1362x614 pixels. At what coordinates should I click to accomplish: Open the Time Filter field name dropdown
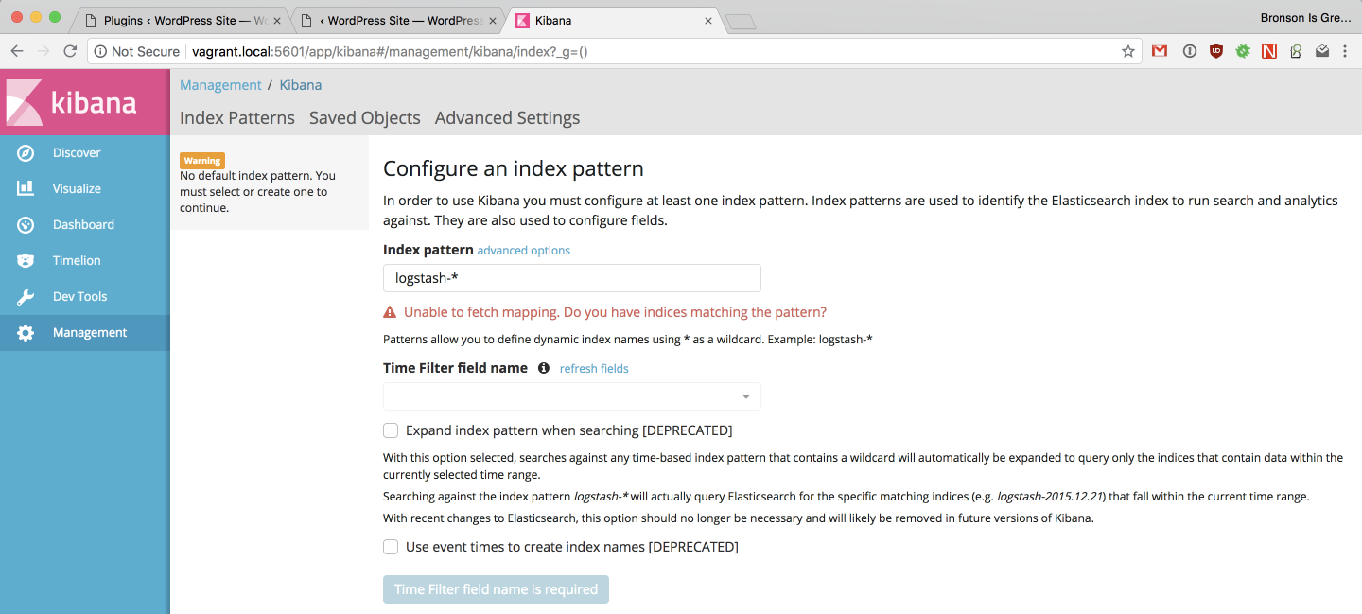click(572, 396)
